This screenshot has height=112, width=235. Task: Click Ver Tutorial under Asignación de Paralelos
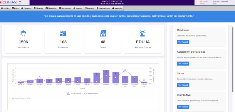183,64
